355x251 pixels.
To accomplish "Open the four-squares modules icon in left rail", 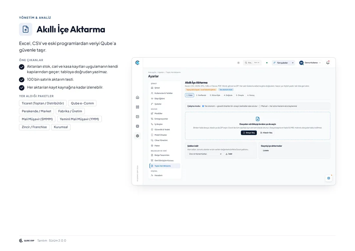I will point(137,107).
